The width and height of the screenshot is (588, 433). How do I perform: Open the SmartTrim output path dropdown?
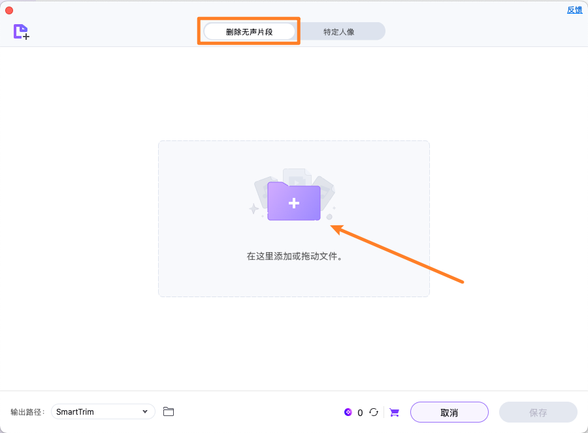[103, 411]
